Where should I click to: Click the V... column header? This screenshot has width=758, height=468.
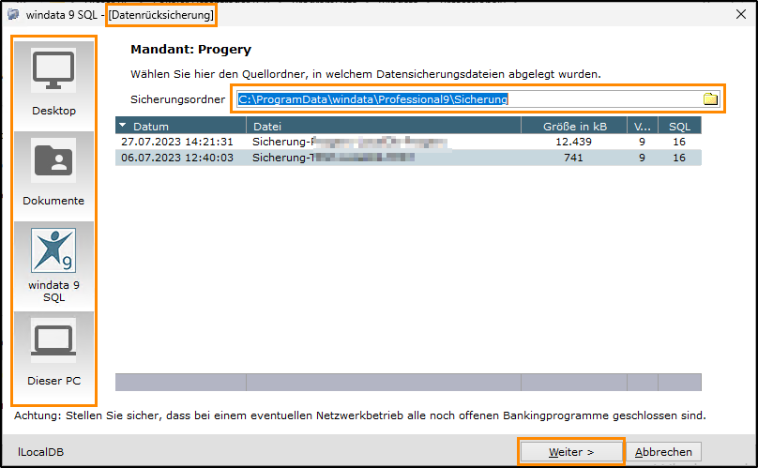pyautogui.click(x=643, y=127)
